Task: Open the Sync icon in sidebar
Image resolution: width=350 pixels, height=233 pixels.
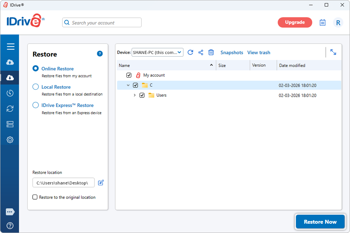Action: pyautogui.click(x=10, y=109)
